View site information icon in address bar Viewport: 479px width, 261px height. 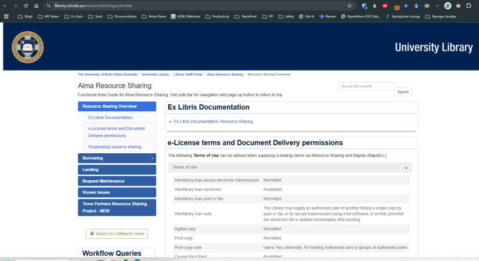point(49,6)
